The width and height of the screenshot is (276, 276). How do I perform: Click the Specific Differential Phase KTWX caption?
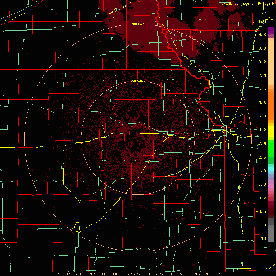138,274
